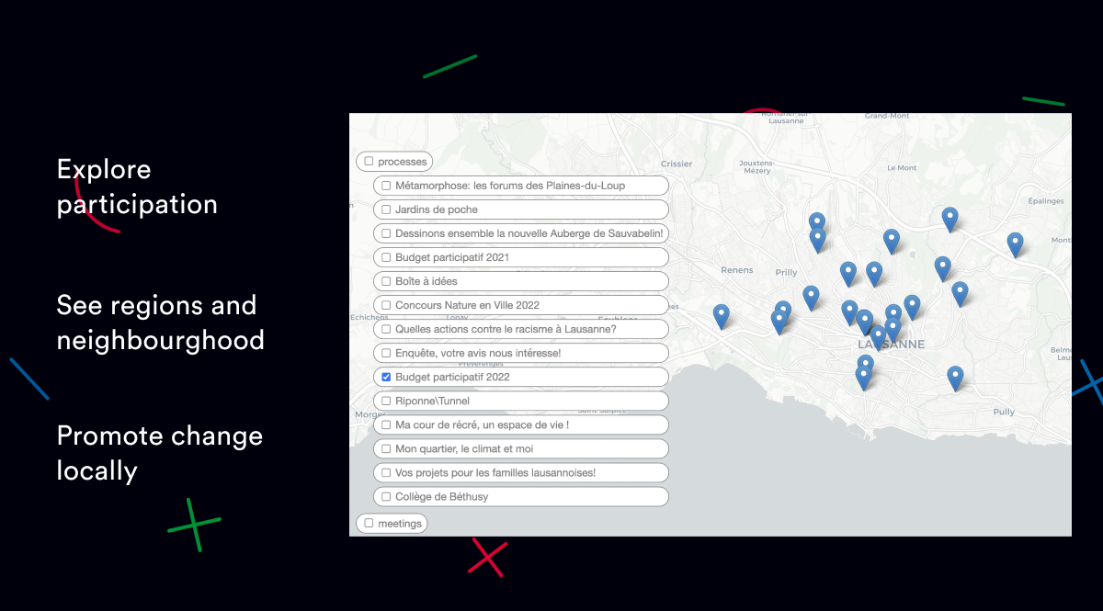Select the map pin just above Pully
Image resolution: width=1103 pixels, height=611 pixels.
(955, 377)
